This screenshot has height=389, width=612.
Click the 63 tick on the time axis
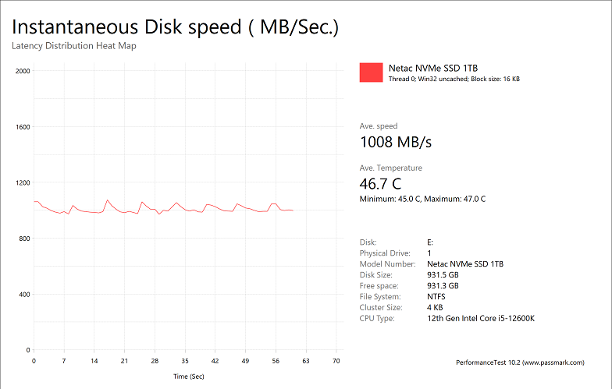coord(306,362)
